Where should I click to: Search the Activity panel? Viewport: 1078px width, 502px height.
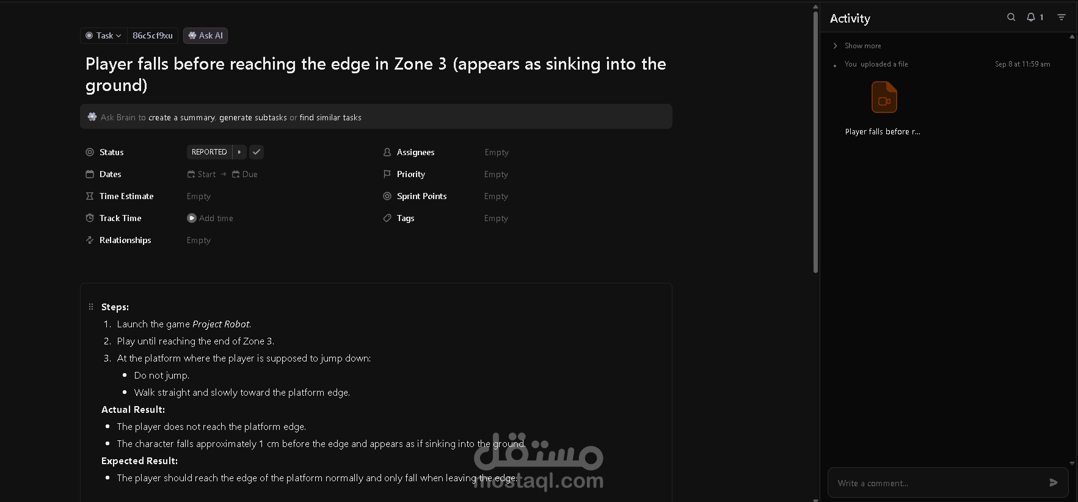tap(1011, 17)
